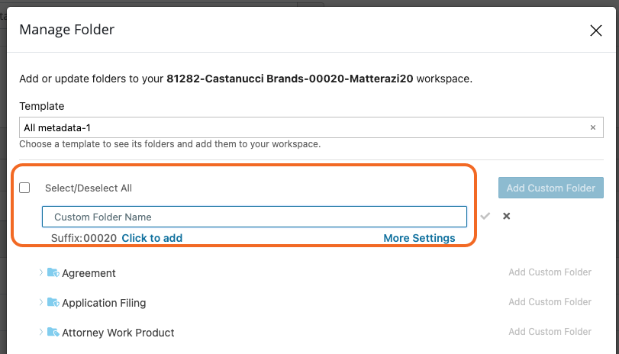Cancel the custom folder entry with X icon
The height and width of the screenshot is (354, 619).
click(507, 216)
